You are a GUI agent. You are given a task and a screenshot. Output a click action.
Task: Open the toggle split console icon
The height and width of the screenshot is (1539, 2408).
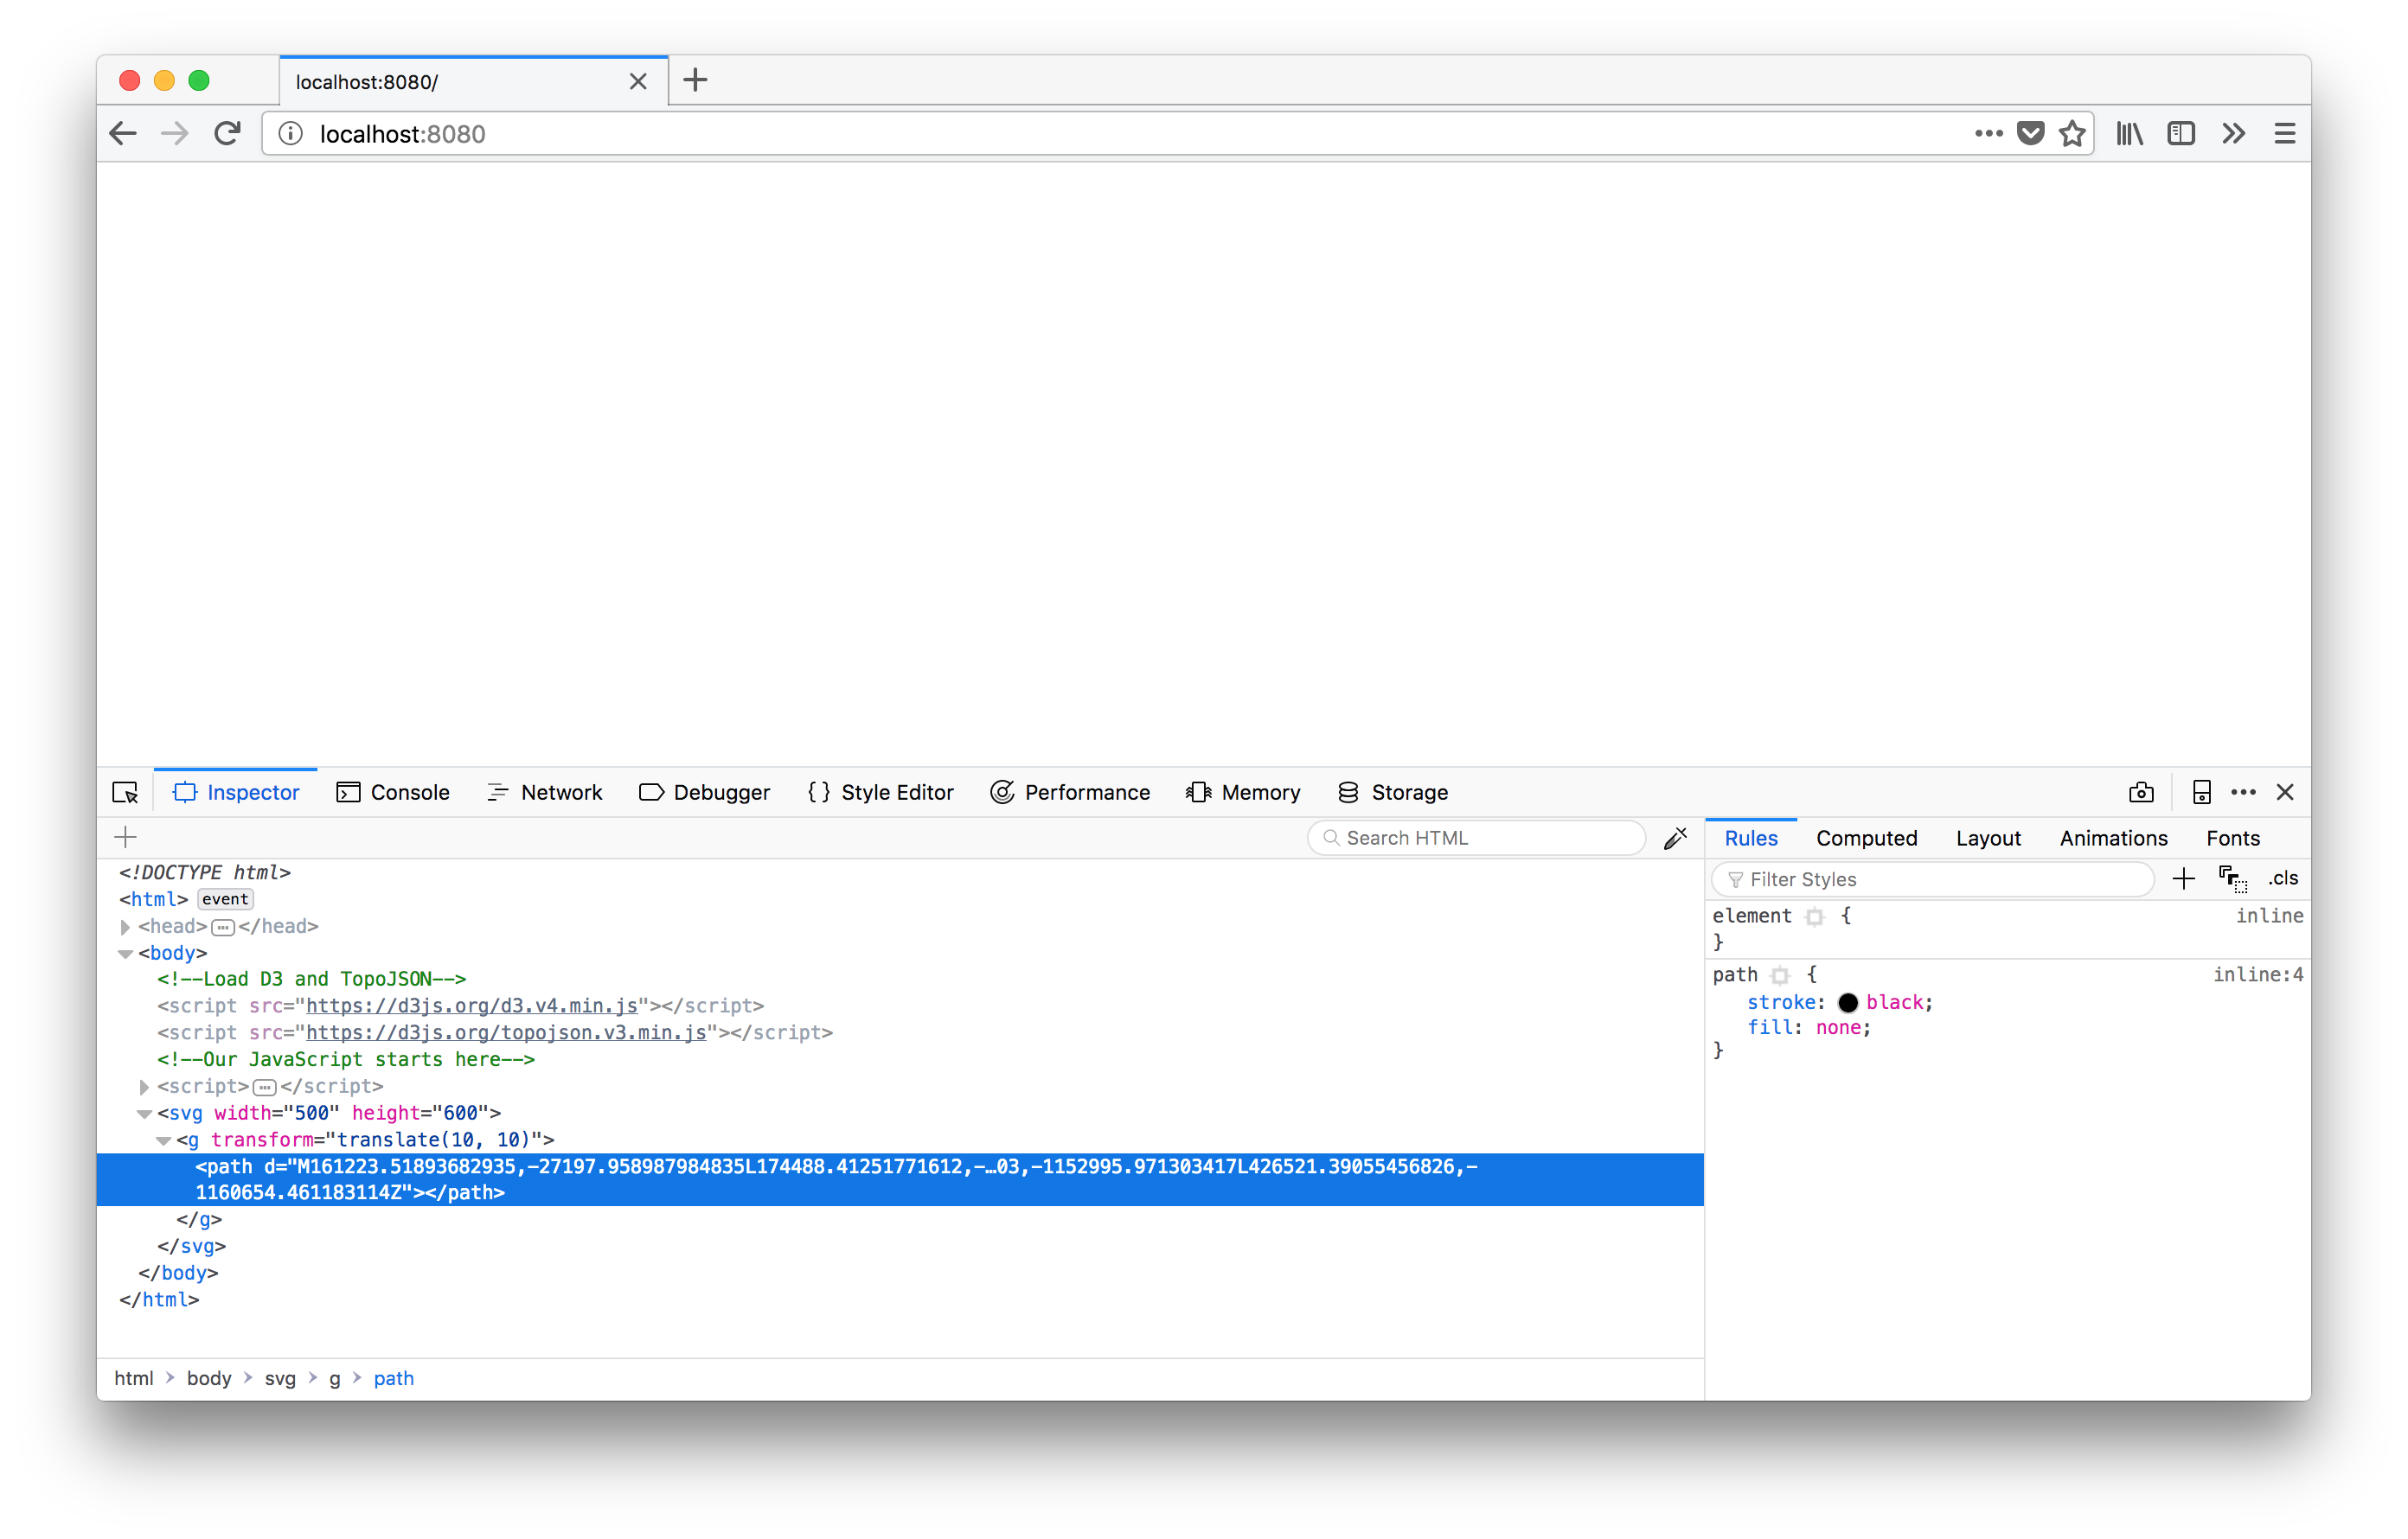(2200, 791)
